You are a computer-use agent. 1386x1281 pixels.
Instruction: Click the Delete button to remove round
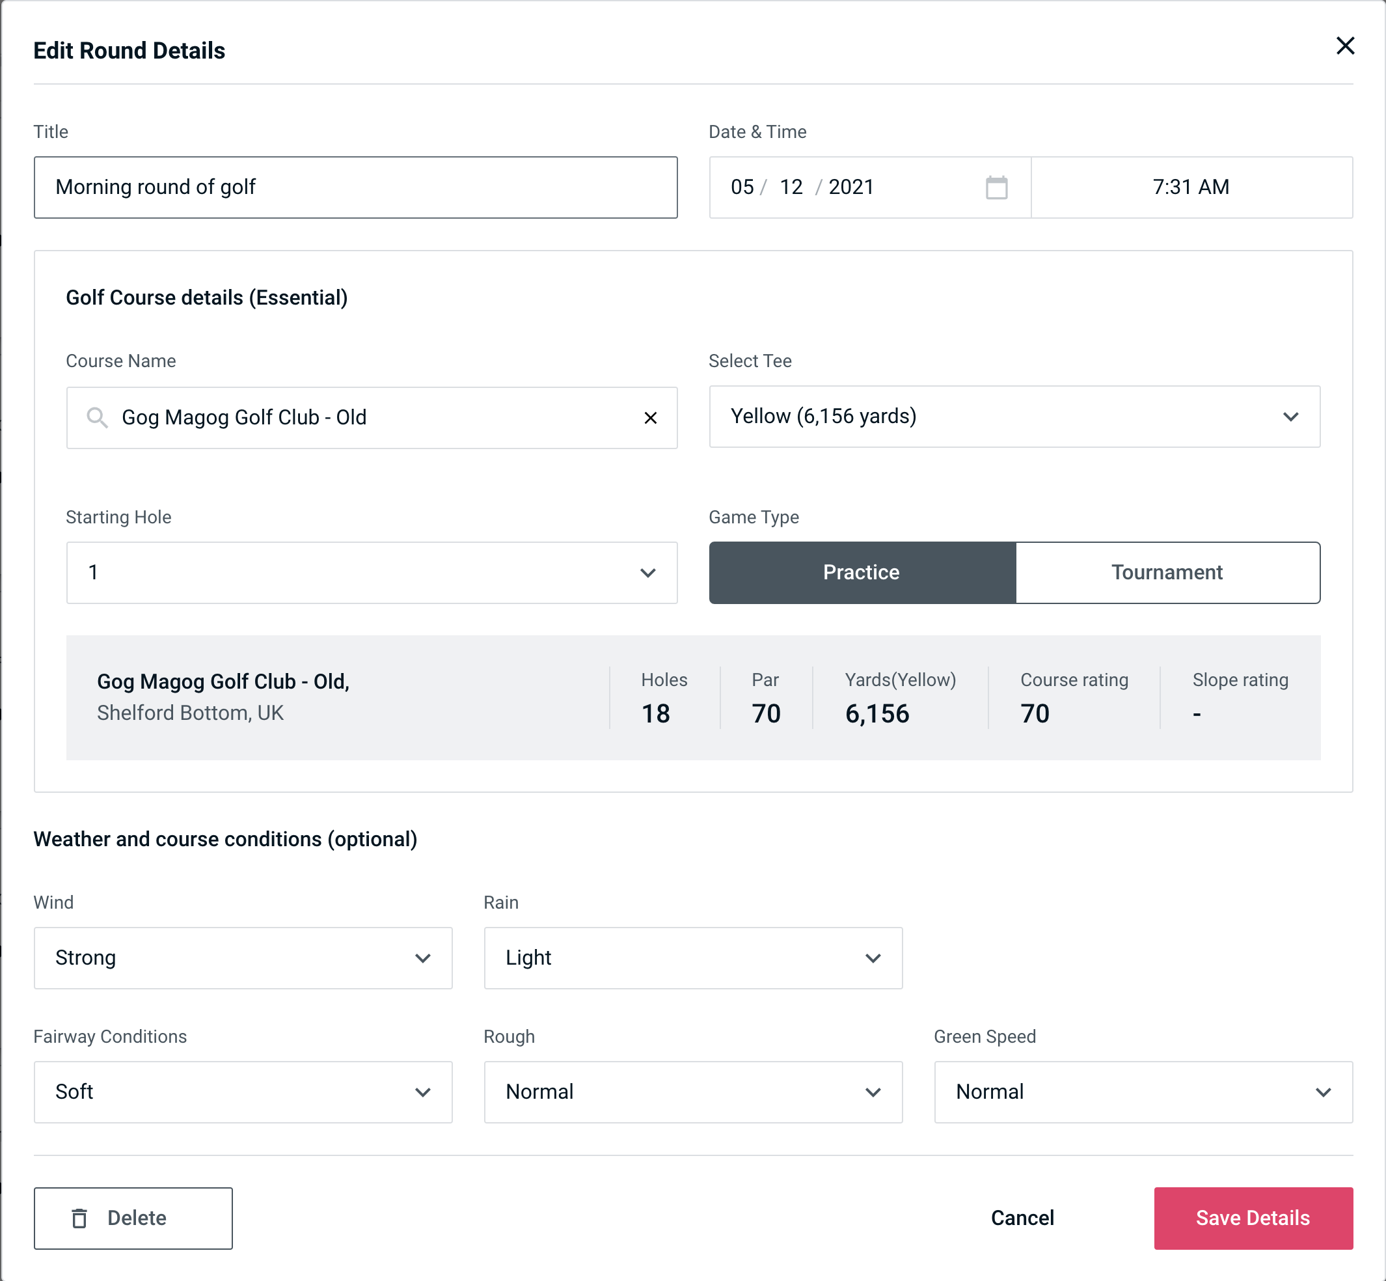133,1217
